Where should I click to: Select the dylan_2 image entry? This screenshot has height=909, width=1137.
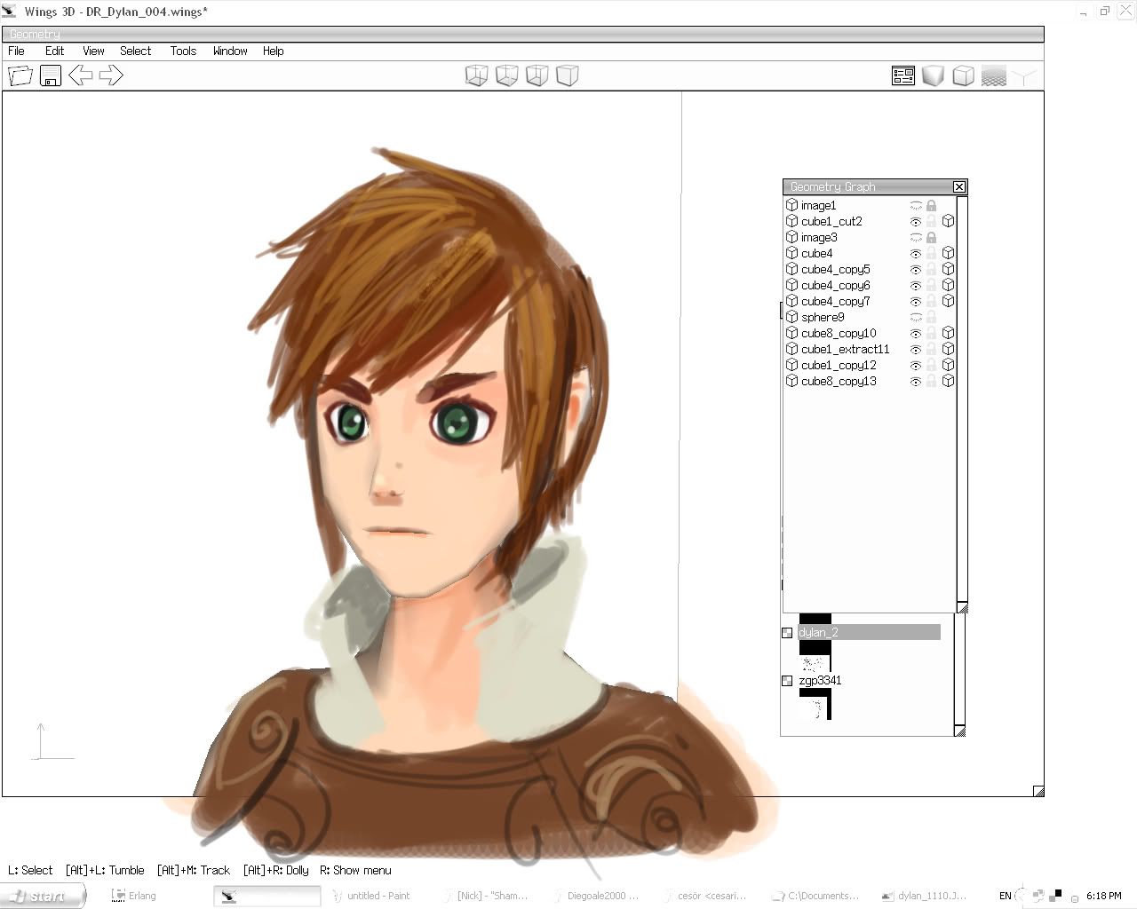point(869,632)
